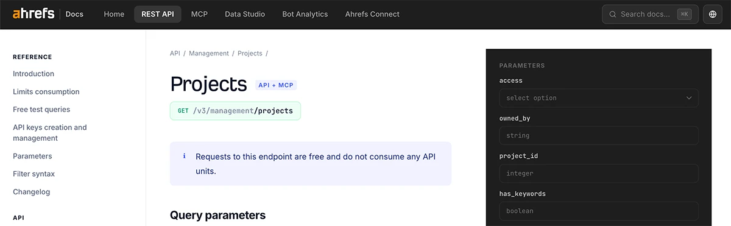Viewport: 731px width, 226px height.
Task: Focus the Search docs field
Action: (x=650, y=14)
